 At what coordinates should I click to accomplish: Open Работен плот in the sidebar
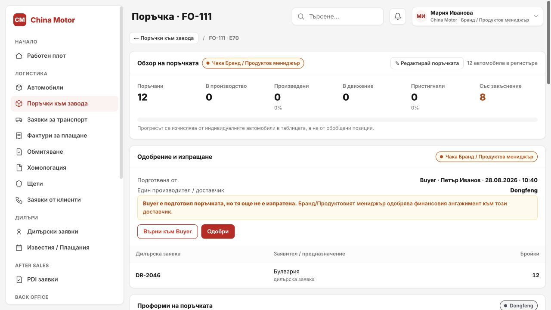coord(65,56)
